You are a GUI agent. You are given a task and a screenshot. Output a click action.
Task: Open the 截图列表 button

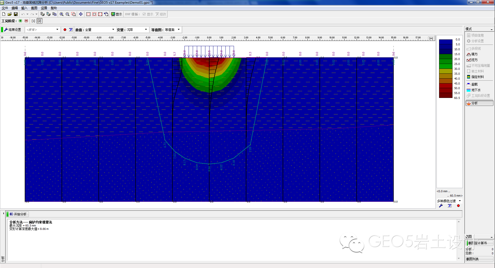pos(479,259)
